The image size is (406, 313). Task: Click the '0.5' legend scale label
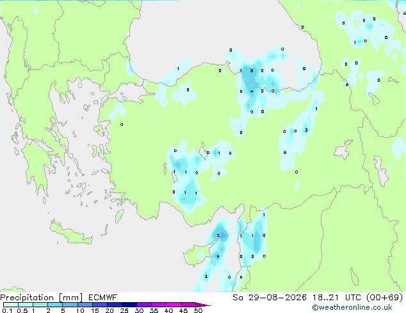tap(22, 310)
